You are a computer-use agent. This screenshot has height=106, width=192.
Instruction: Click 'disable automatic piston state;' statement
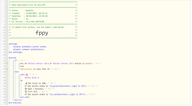click(x=30, y=47)
